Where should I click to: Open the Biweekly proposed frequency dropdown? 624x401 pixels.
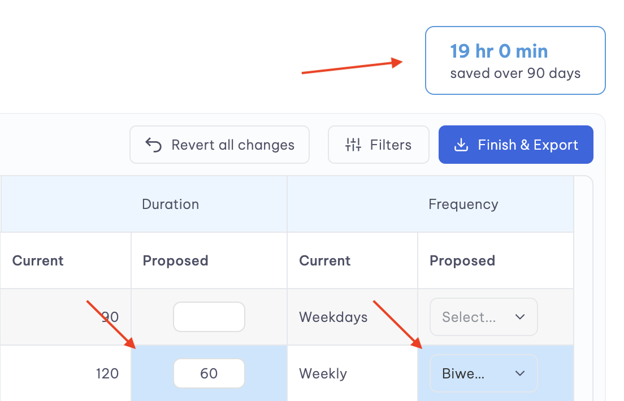point(483,373)
